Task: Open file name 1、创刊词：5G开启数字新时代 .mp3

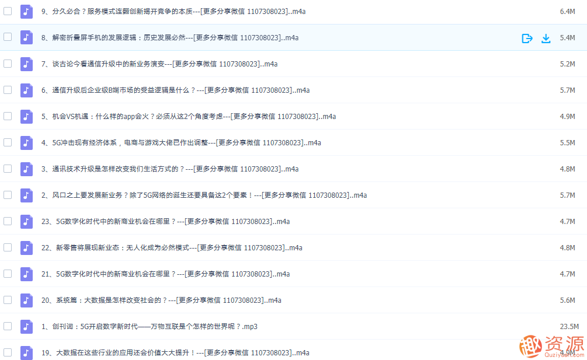Action: (150, 327)
